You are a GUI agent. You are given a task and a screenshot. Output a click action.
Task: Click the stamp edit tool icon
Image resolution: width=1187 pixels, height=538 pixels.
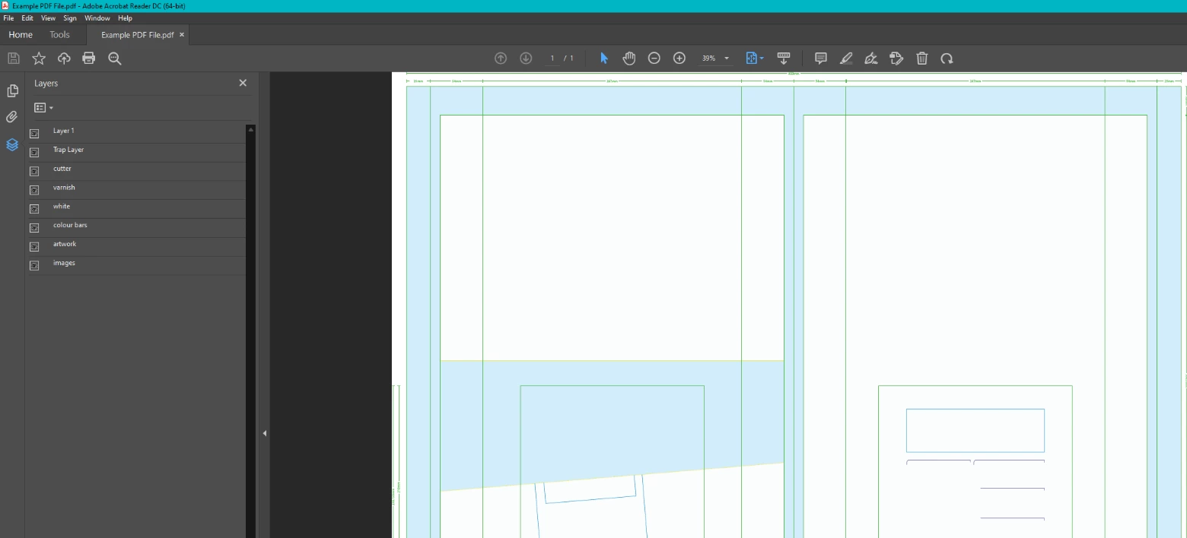coord(896,59)
